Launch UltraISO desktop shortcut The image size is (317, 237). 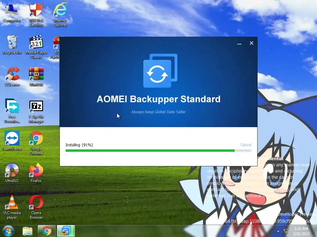coord(12,173)
